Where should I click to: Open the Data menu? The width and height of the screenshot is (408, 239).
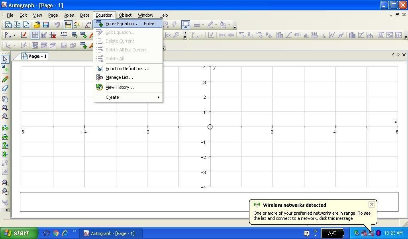[x=84, y=15]
